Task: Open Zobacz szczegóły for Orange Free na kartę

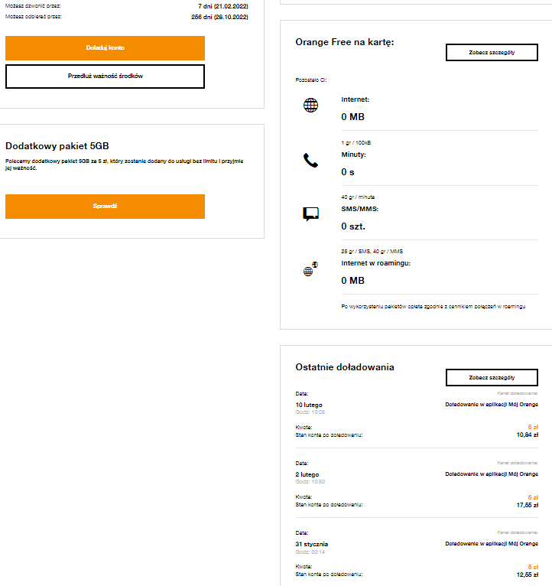Action: pos(491,52)
